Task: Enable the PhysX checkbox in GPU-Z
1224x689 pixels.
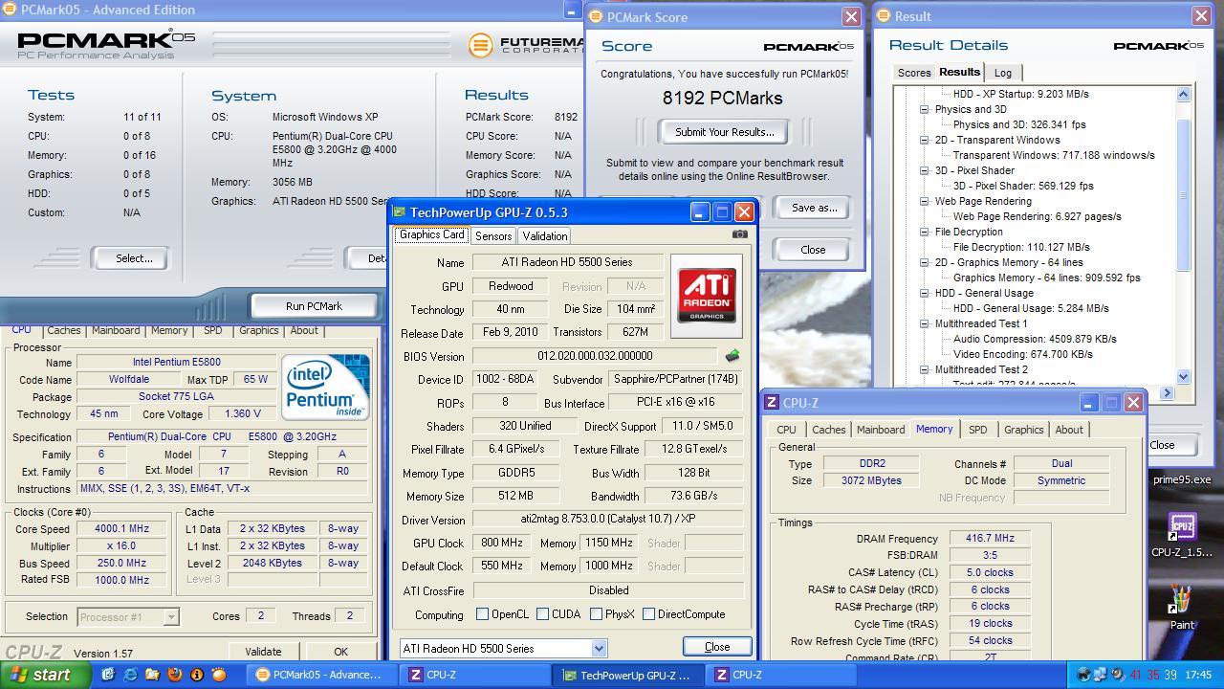Action: [596, 614]
